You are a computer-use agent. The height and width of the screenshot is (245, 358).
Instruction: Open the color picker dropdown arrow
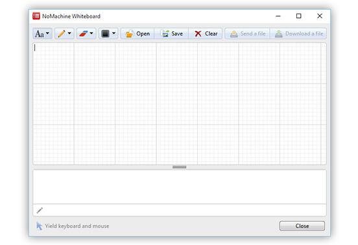pyautogui.click(x=113, y=33)
